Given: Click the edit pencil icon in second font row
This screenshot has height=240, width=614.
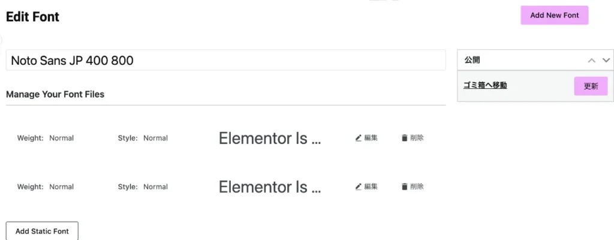Looking at the screenshot, I should pyautogui.click(x=359, y=187).
